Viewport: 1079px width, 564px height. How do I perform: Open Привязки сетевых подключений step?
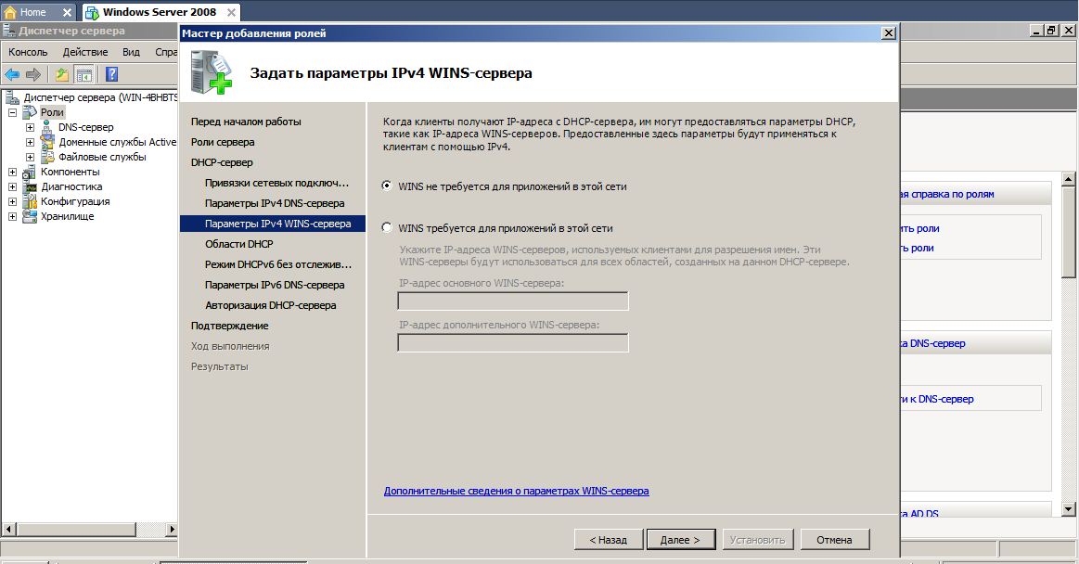tap(276, 183)
